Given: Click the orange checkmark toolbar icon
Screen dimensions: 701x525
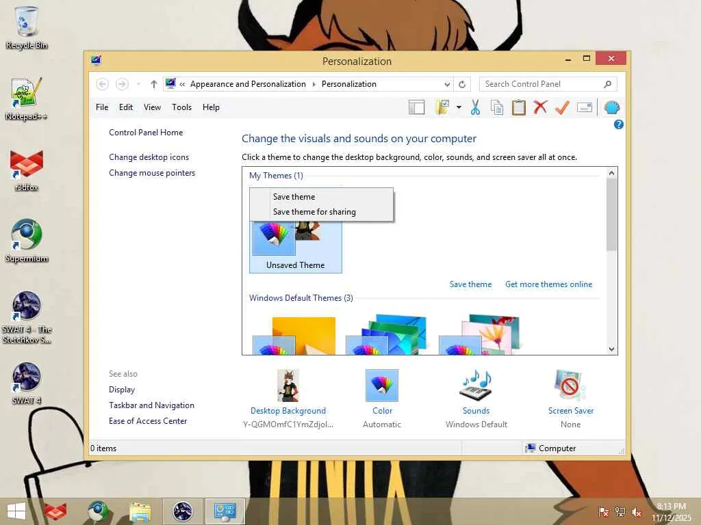Looking at the screenshot, I should [563, 107].
